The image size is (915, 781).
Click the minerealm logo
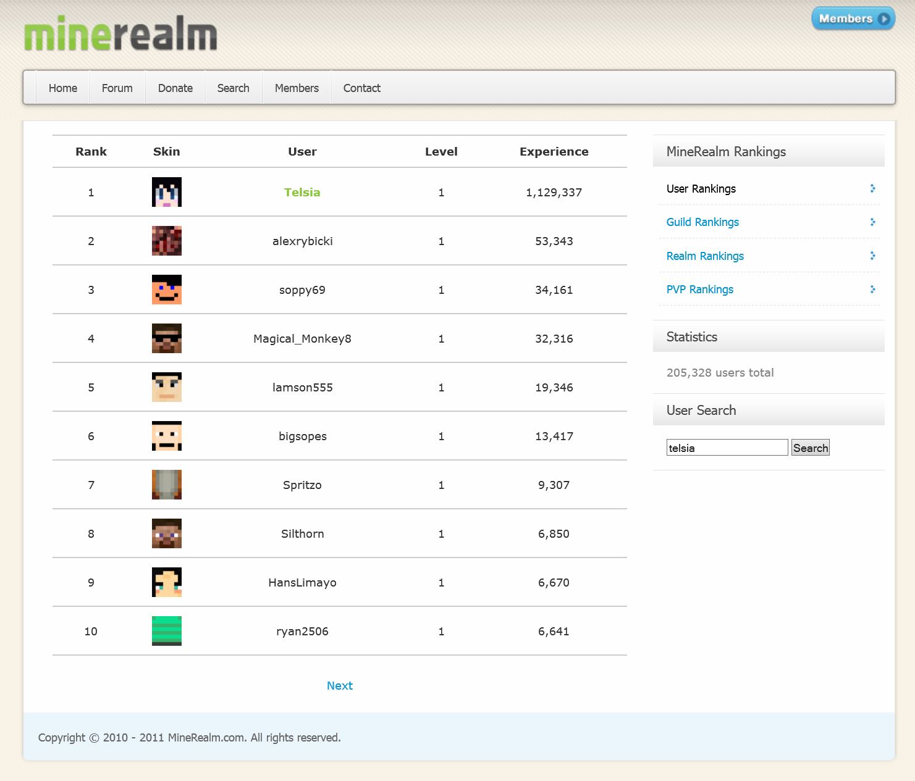tap(120, 35)
